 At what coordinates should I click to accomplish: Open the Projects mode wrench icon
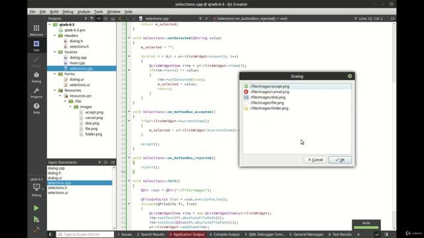coord(36,93)
